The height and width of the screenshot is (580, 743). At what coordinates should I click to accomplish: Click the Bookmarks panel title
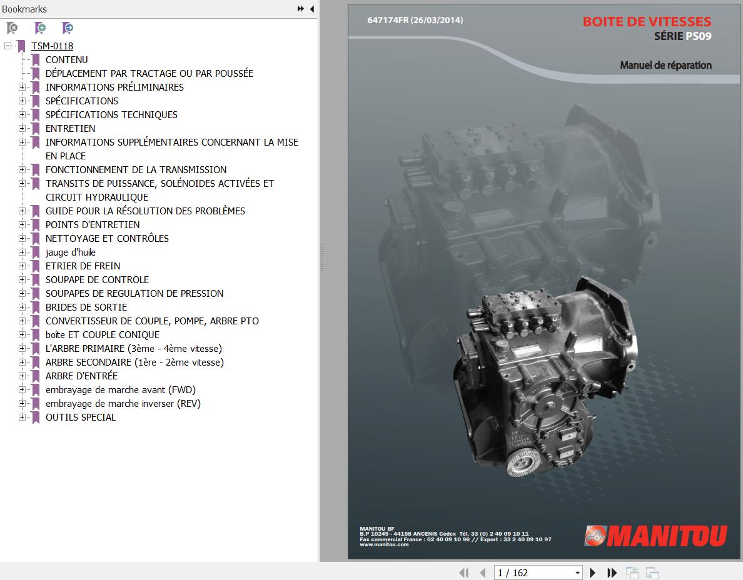[24, 9]
